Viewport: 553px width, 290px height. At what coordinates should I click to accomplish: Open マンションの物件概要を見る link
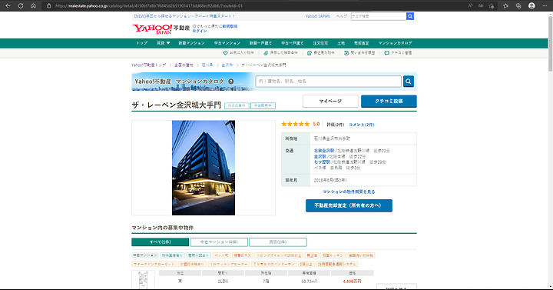(349, 192)
